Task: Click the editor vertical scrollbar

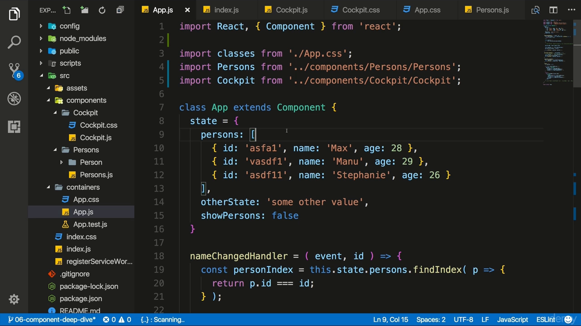Action: pos(577,54)
